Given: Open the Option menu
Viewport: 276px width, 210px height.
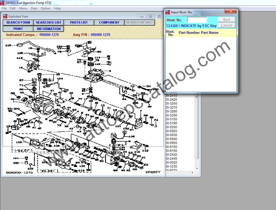Looking at the screenshot, I should click(46, 8).
